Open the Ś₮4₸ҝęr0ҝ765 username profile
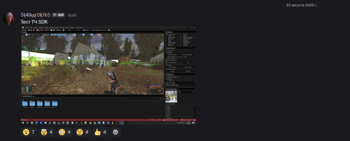This screenshot has width=350, height=141. coord(35,15)
